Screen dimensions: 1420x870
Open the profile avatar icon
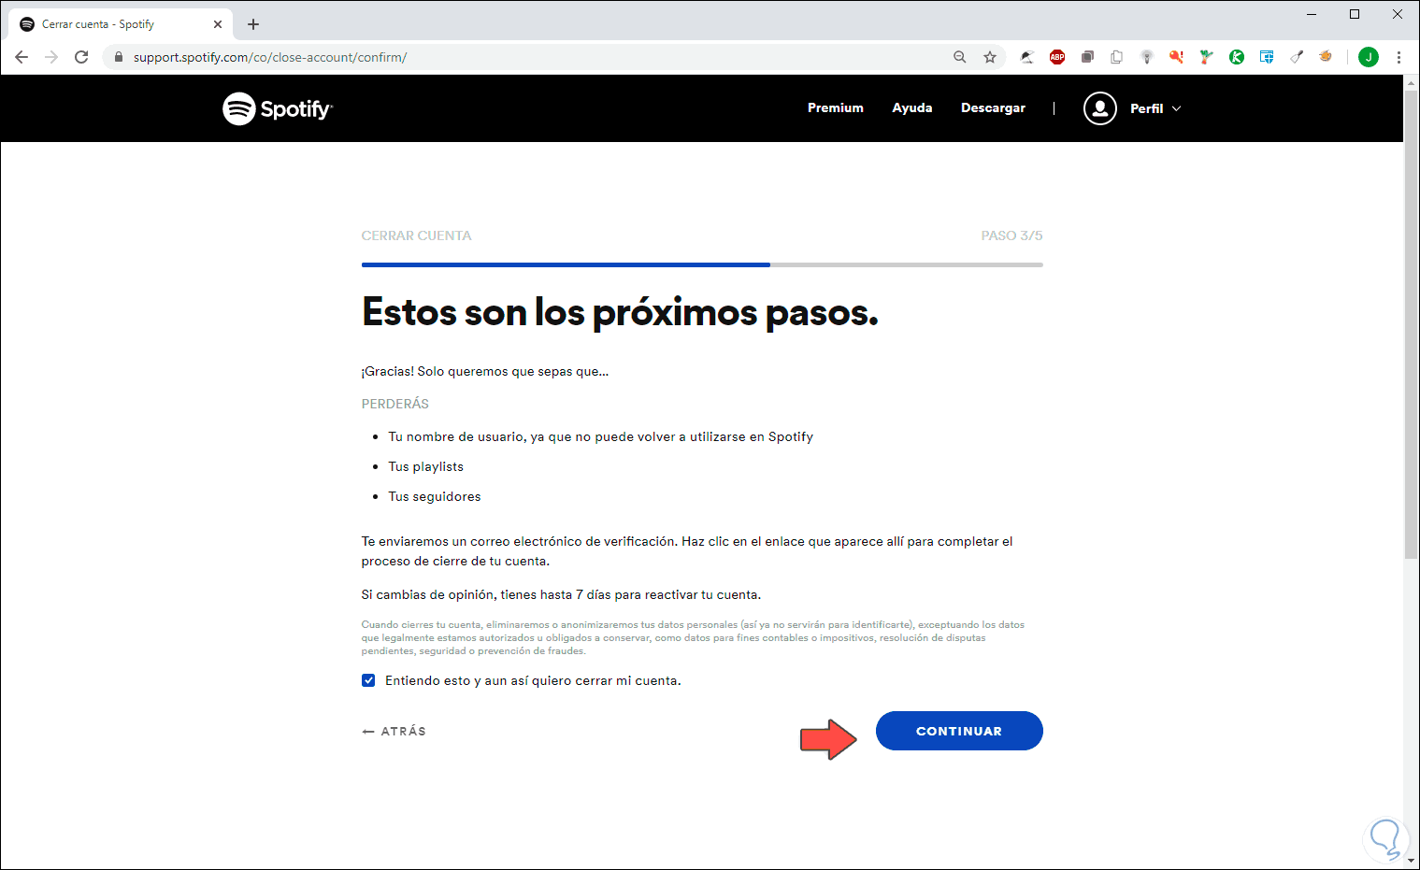point(1100,108)
